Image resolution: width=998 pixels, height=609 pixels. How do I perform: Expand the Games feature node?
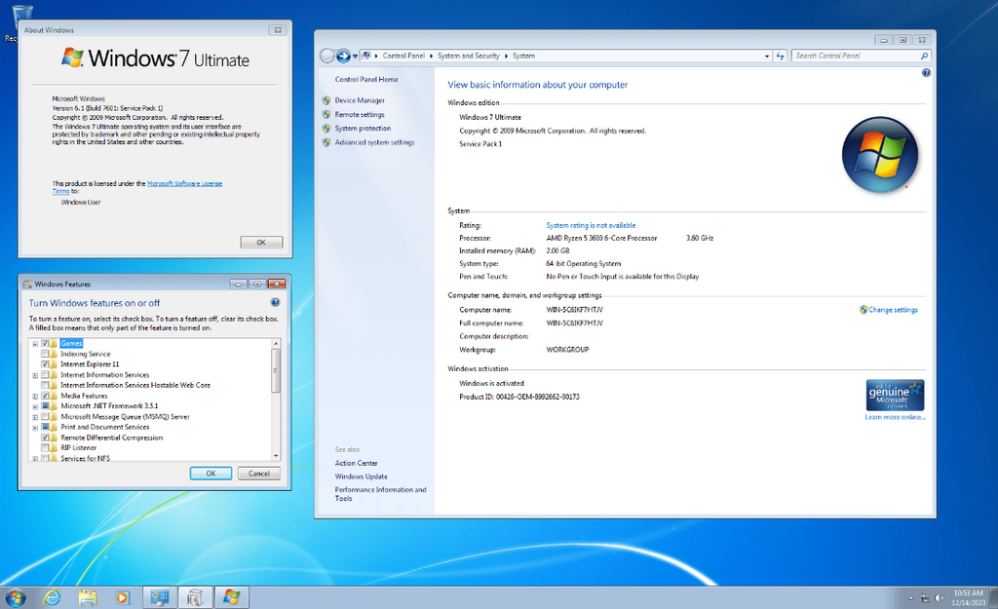click(36, 344)
